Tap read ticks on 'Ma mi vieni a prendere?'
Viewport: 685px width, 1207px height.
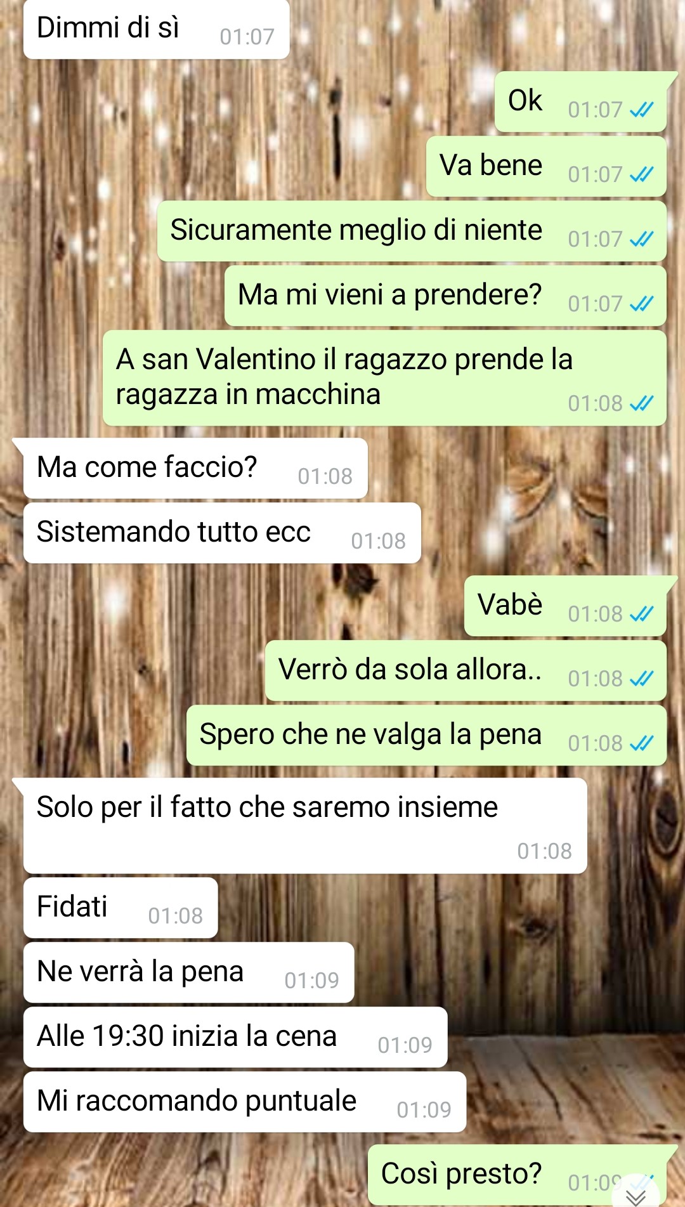pos(641,304)
